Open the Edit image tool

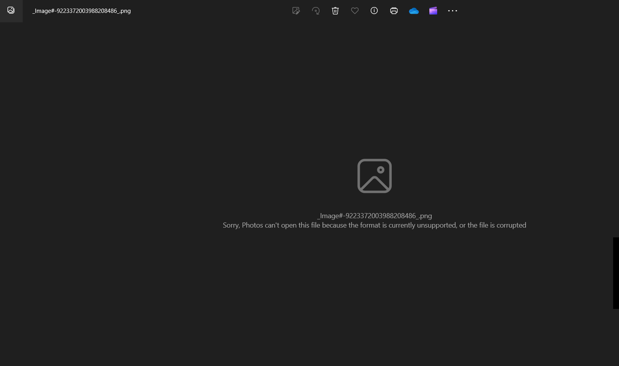click(x=296, y=11)
